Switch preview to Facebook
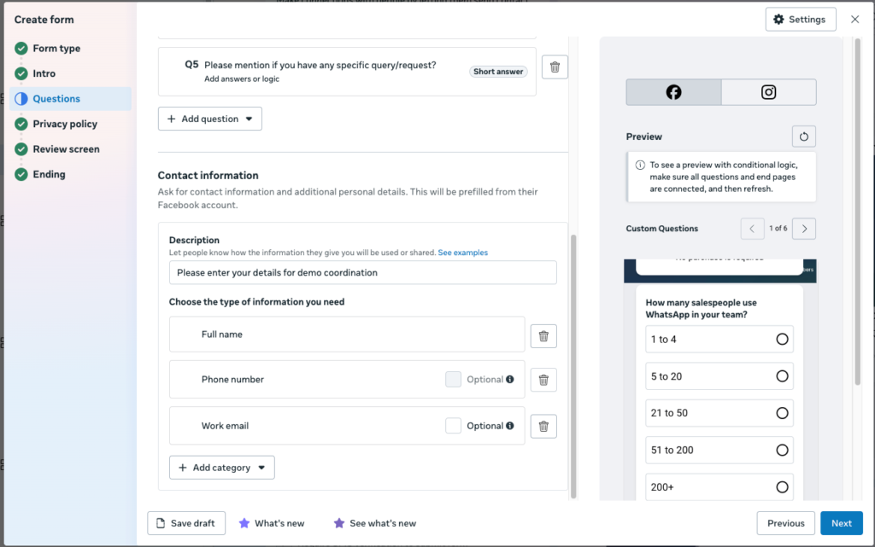The image size is (875, 547). [x=673, y=92]
